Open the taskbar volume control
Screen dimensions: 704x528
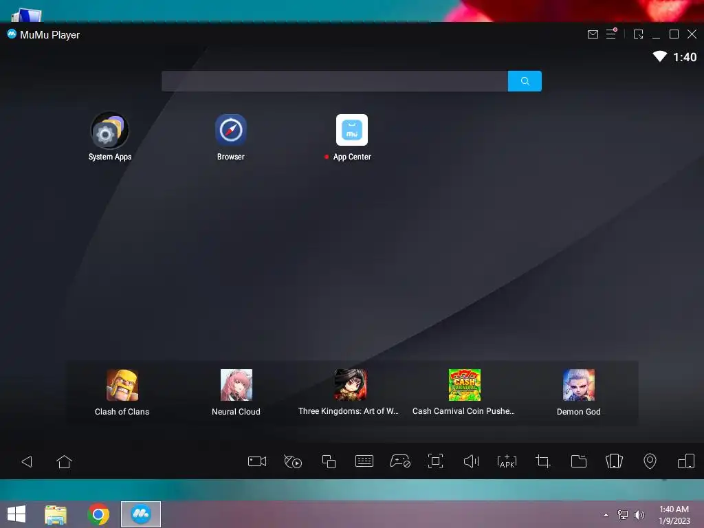[x=639, y=515]
